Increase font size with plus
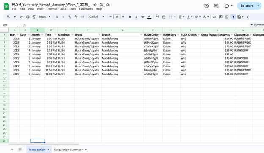 point(123,17)
